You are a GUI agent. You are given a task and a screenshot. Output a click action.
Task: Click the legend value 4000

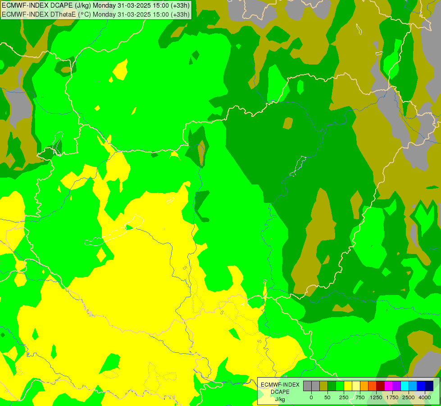pos(425,397)
